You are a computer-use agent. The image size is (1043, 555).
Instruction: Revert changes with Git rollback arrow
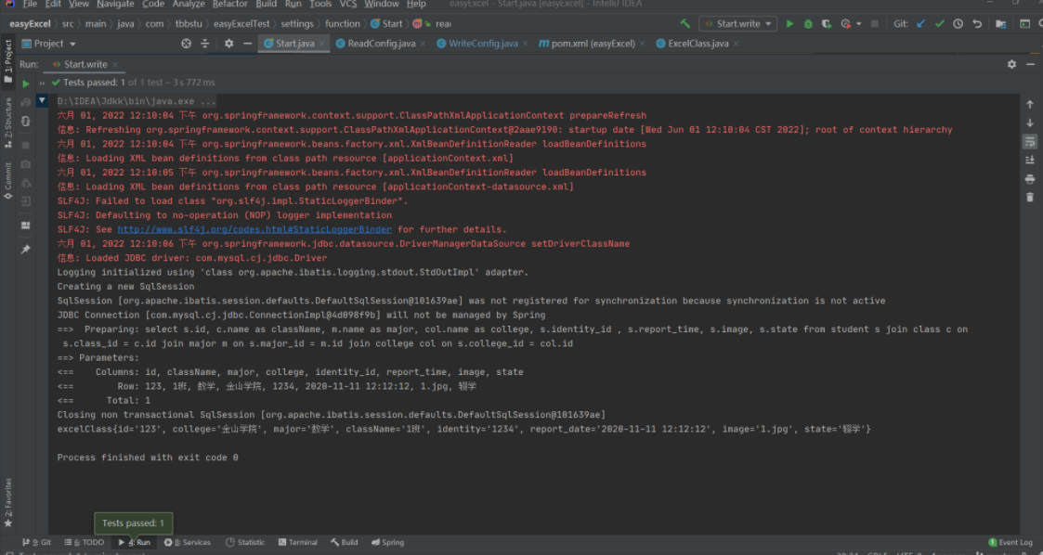pos(977,24)
